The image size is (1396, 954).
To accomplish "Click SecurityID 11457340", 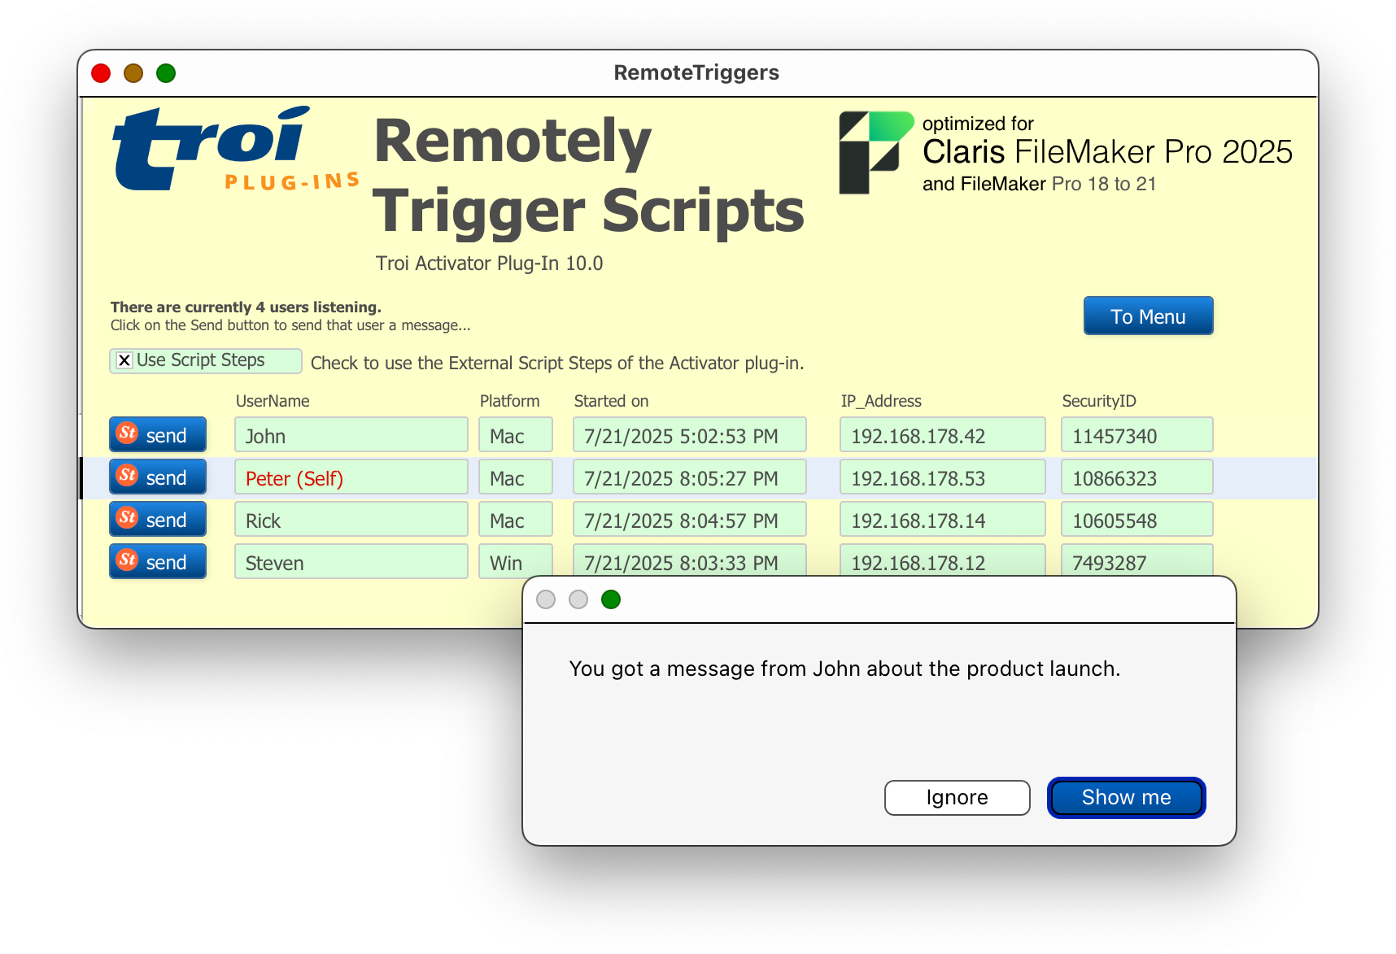I will [x=1137, y=434].
